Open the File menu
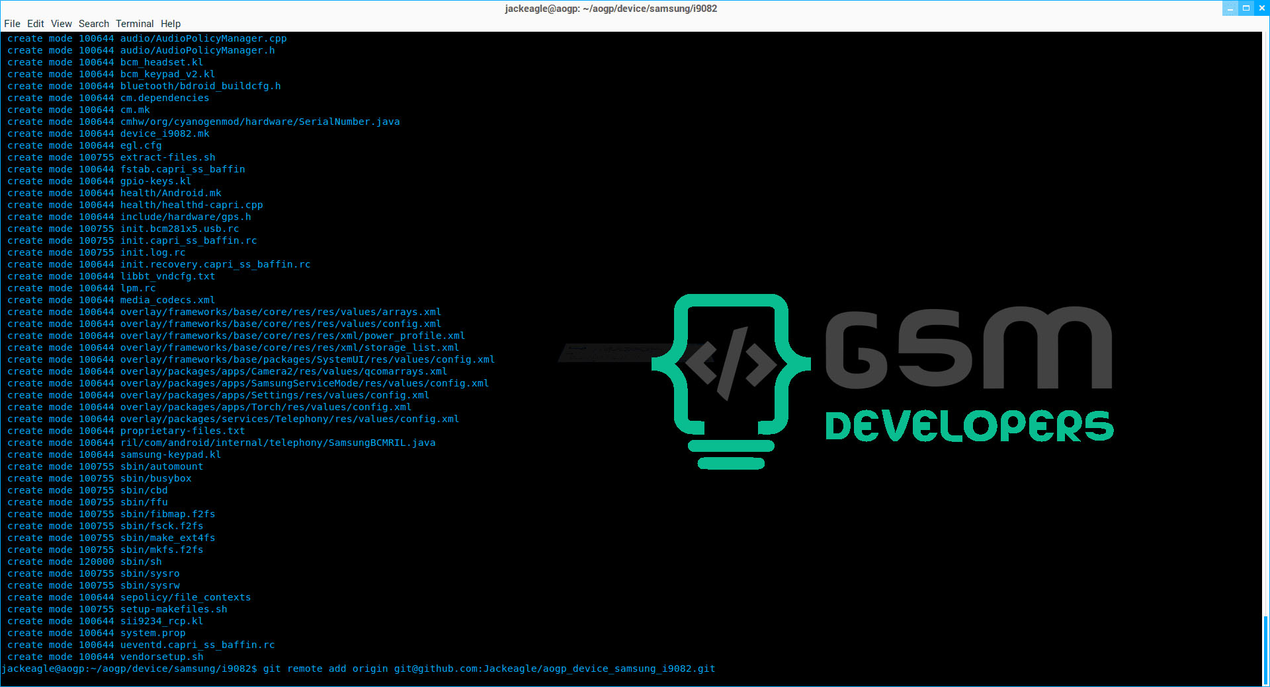 point(12,24)
